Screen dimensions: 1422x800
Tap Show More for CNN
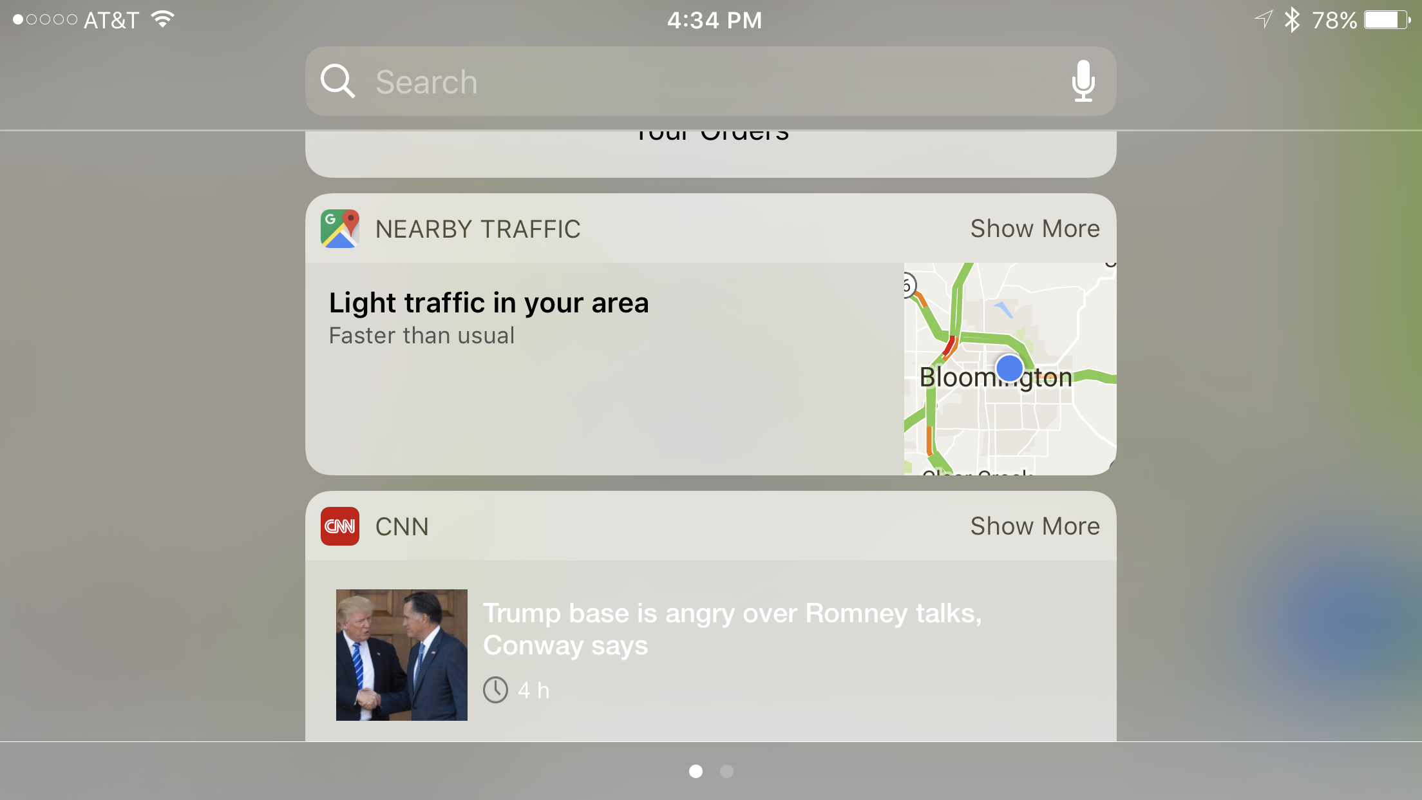pos(1034,526)
